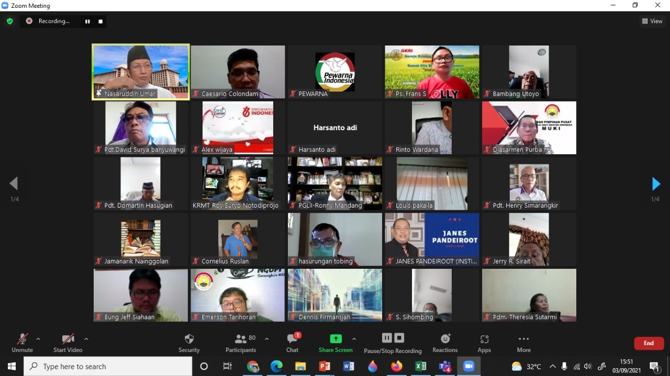The image size is (670, 376).
Task: Click the Windows taskbar search box
Action: 108,367
